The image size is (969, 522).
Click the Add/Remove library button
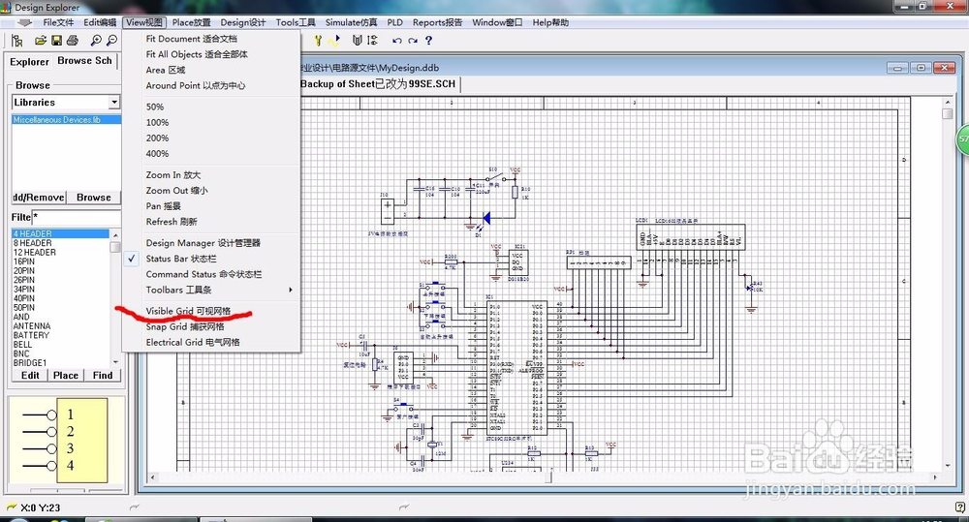click(39, 197)
